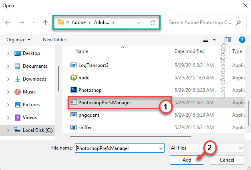Click the Music folder icon
Screen dimensions: 251x170
pos(18,92)
